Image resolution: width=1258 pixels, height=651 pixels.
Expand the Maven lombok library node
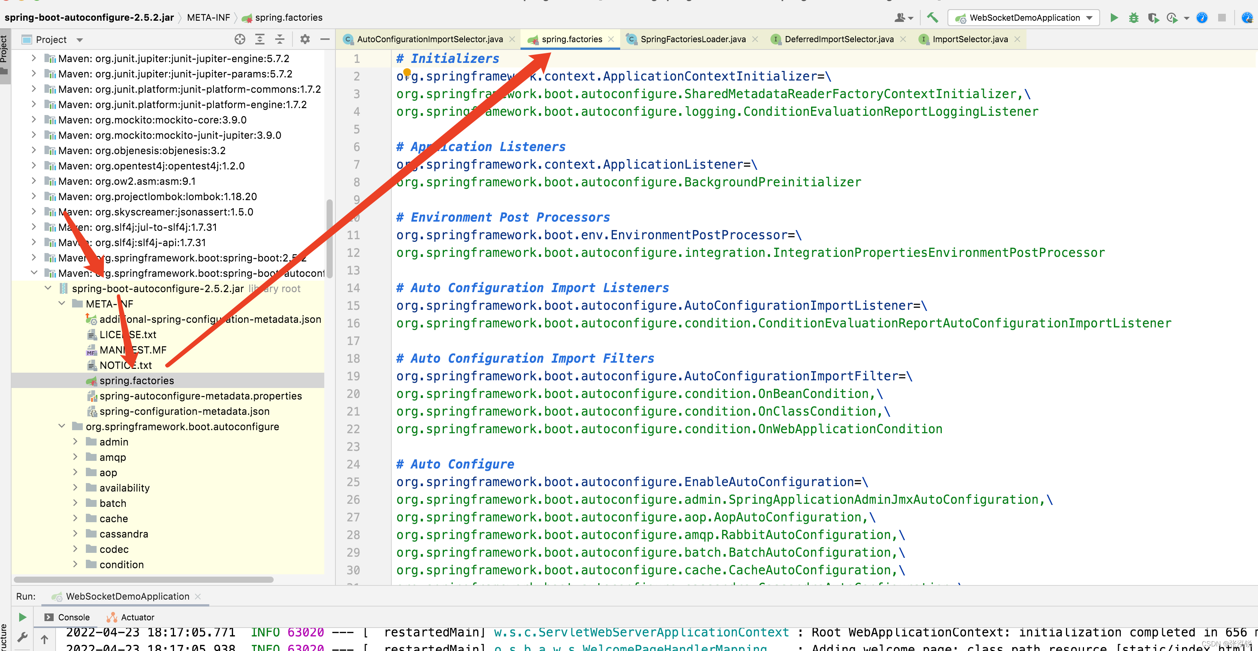point(34,196)
